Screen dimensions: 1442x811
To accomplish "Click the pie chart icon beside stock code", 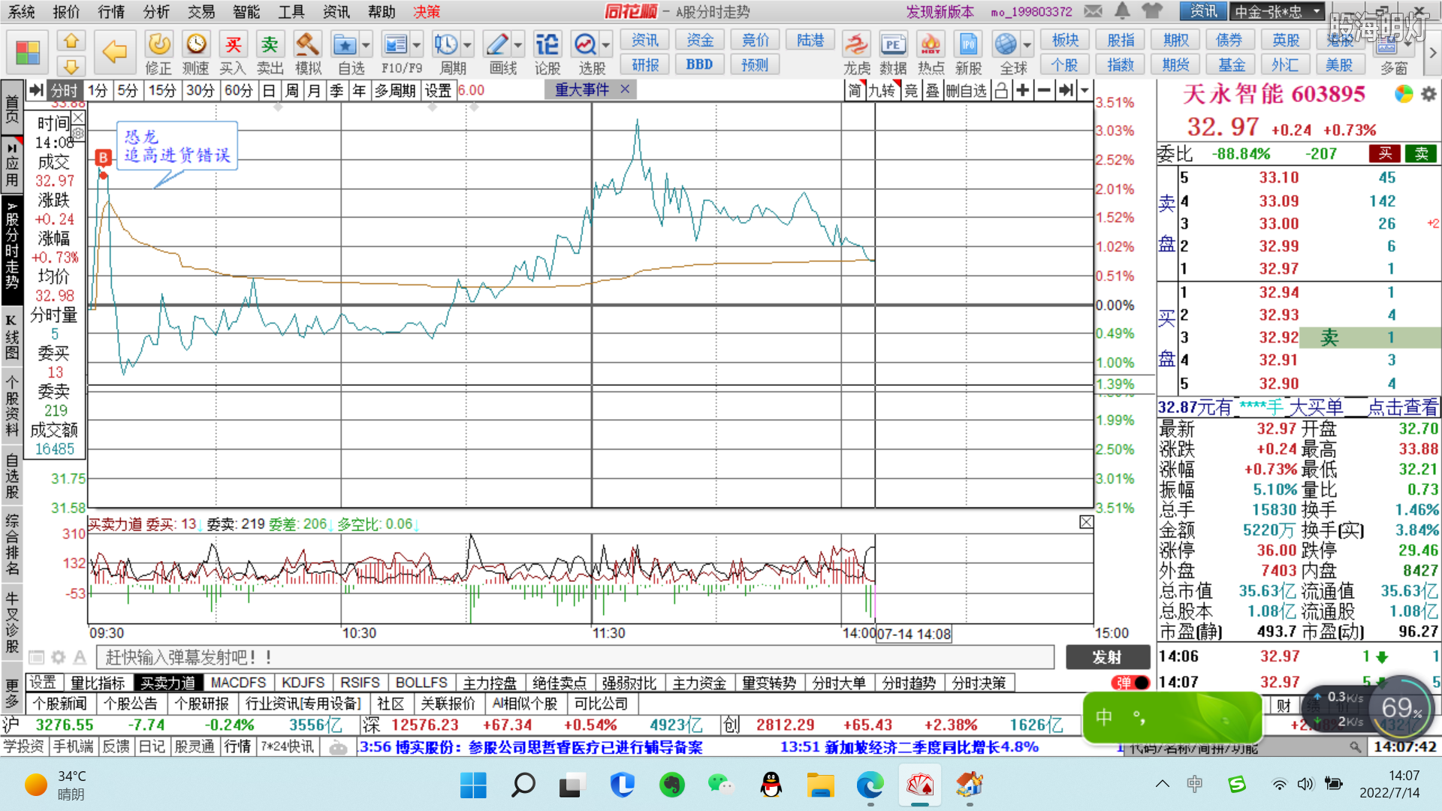I will (1404, 94).
